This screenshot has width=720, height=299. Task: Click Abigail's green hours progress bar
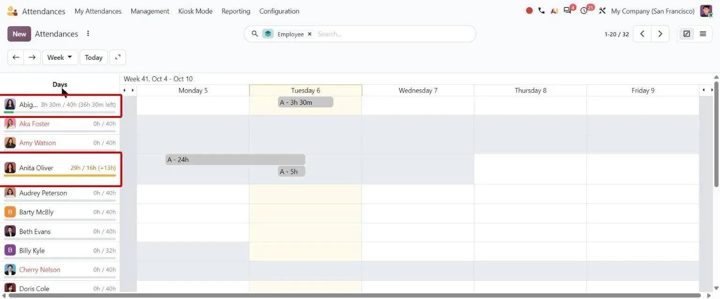[9, 112]
